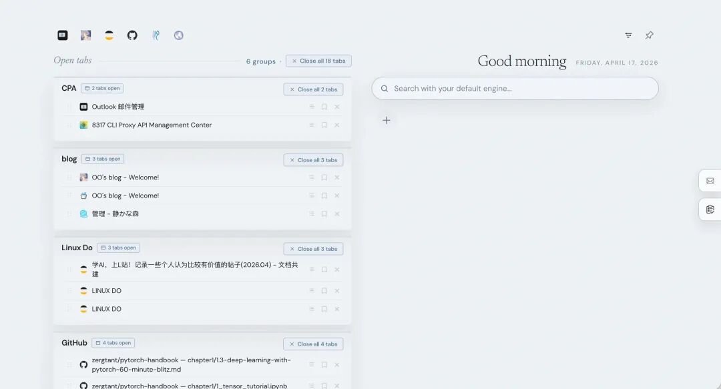Open list menu for 8317 CLI Proxy row
Viewport: 721px width, 389px height.
tap(312, 125)
